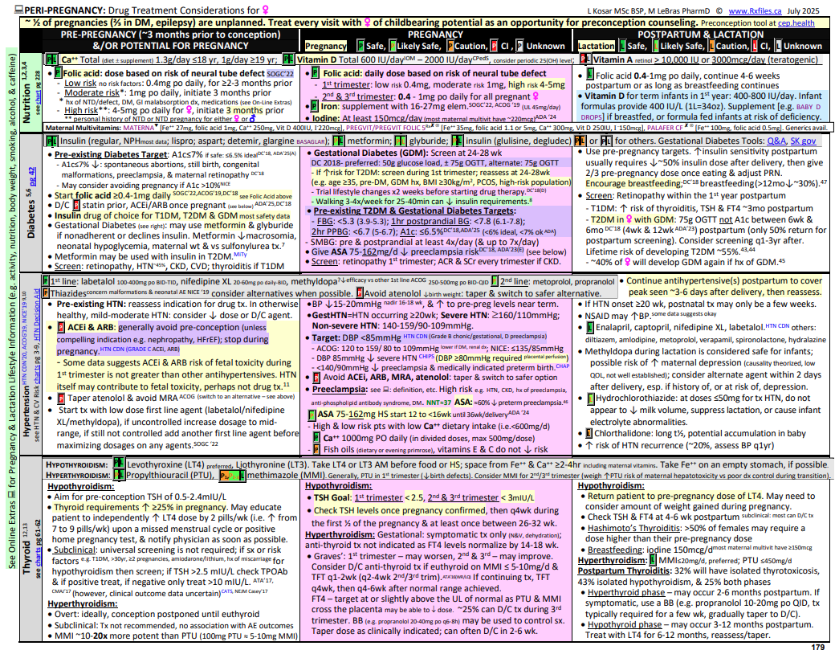
Task: Click the safety icon before 'Levothyroxine (LT4)'
Action: [118, 464]
